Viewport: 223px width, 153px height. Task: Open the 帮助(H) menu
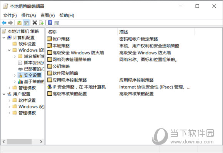click(67, 15)
